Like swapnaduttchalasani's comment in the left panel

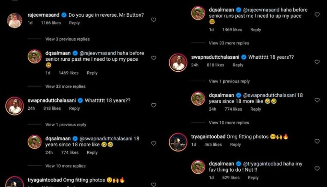(x=154, y=105)
